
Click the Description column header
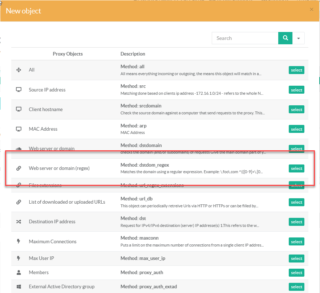133,54
